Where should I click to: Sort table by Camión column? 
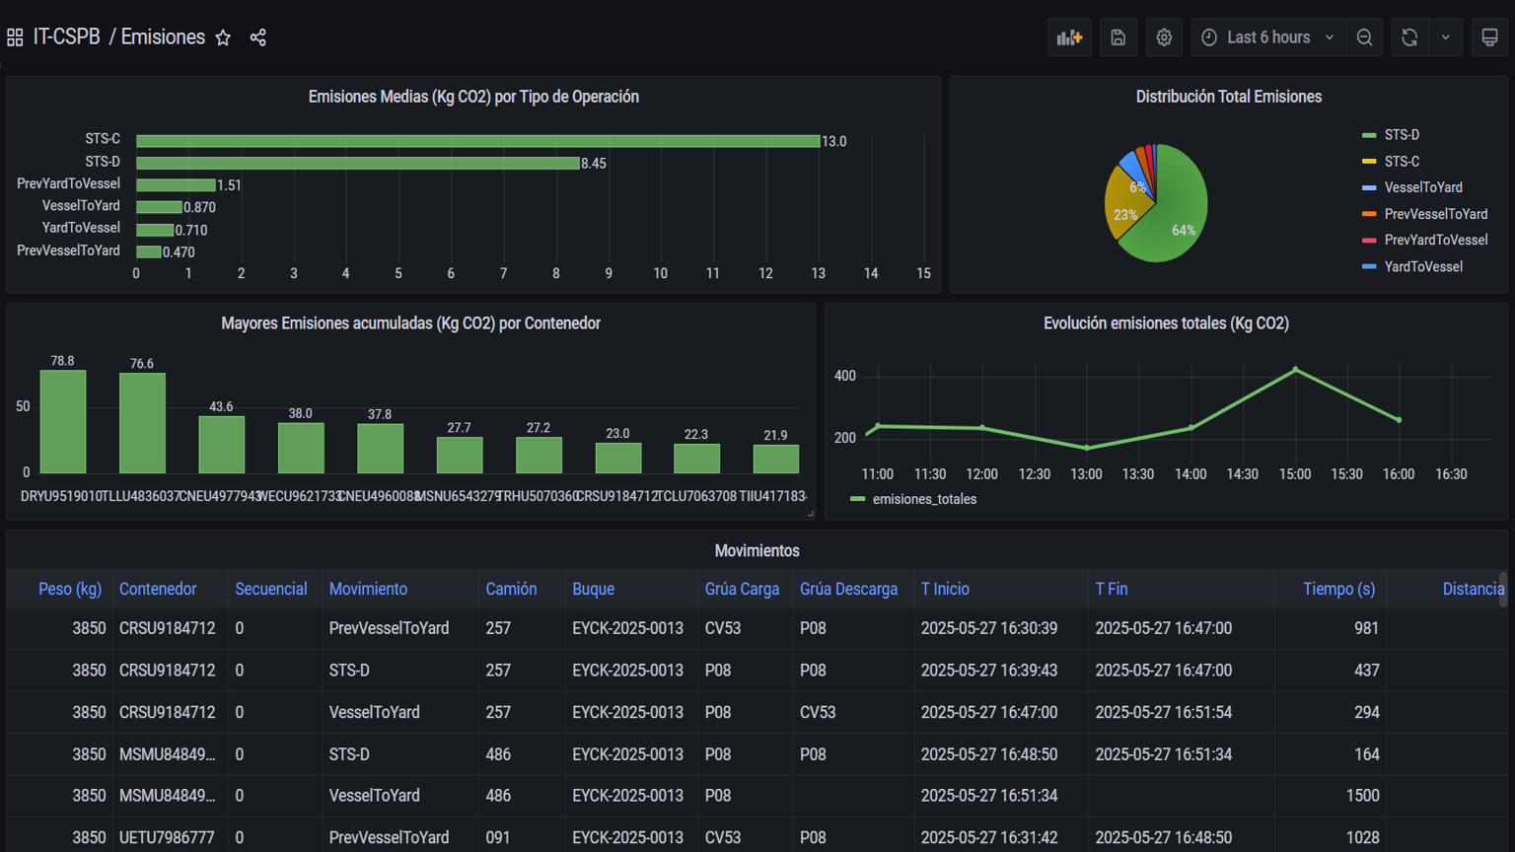[x=511, y=589]
